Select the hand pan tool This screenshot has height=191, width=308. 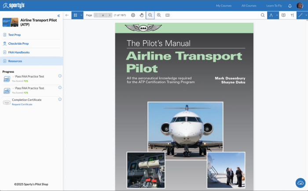click(x=142, y=15)
